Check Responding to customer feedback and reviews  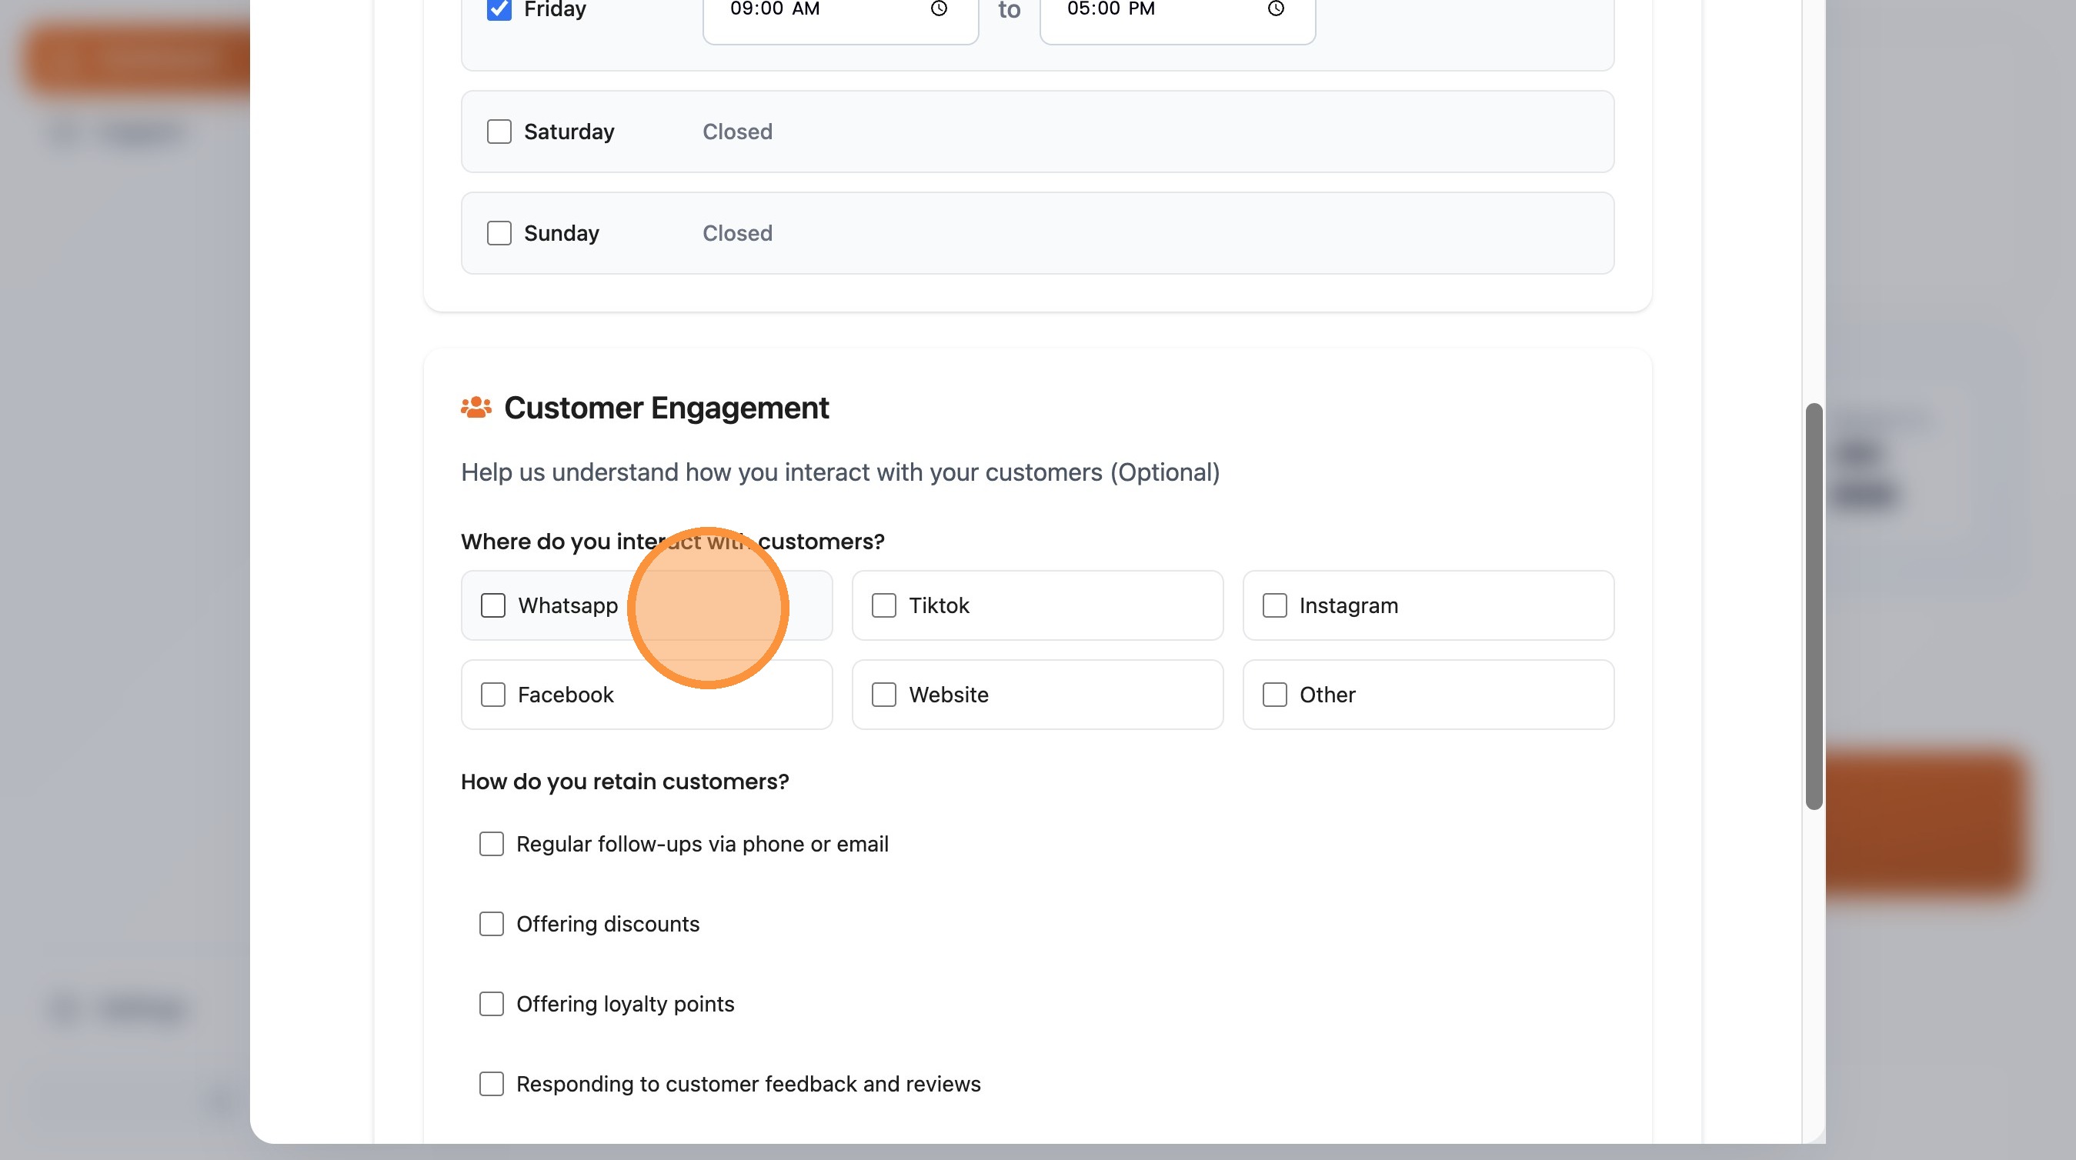pos(492,1084)
